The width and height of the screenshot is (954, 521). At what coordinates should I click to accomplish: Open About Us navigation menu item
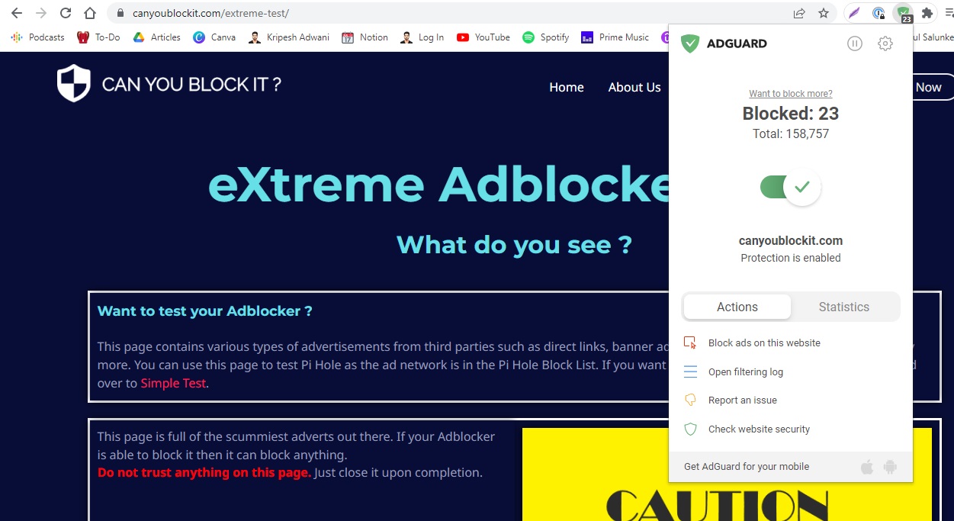coord(634,88)
